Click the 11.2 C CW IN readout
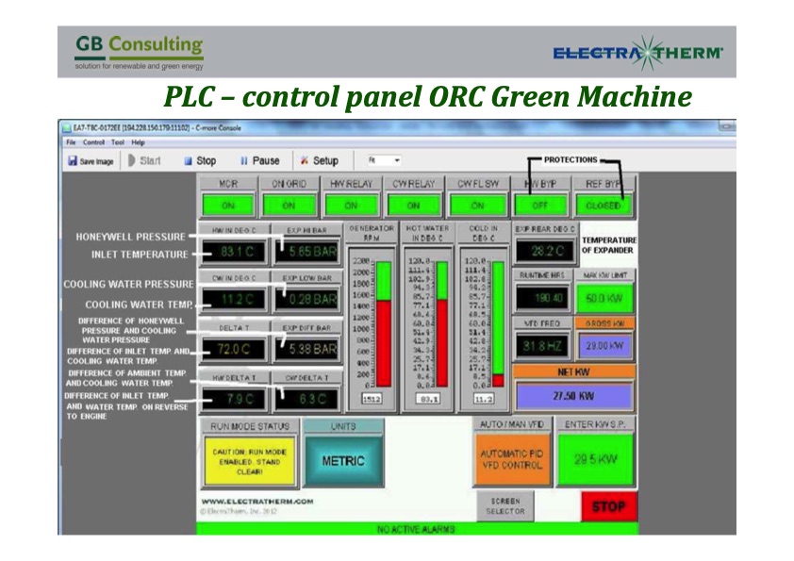The height and width of the screenshot is (561, 794). pos(234,299)
